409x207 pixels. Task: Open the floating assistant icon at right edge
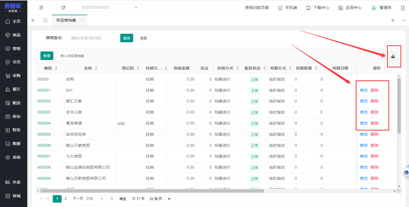406,172
